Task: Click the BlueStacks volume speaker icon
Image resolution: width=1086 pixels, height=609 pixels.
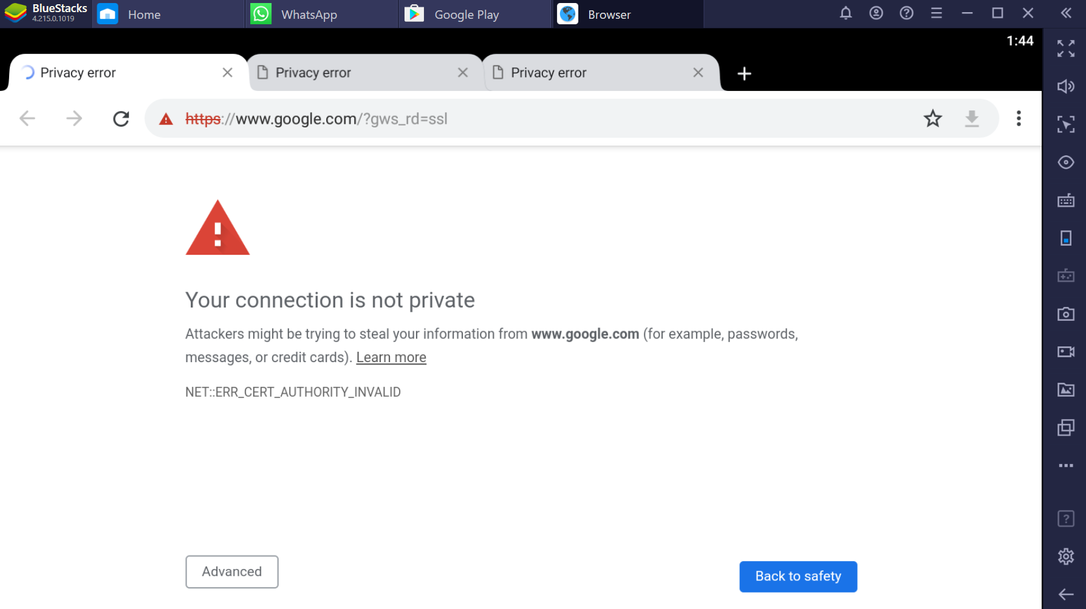Action: [x=1065, y=87]
